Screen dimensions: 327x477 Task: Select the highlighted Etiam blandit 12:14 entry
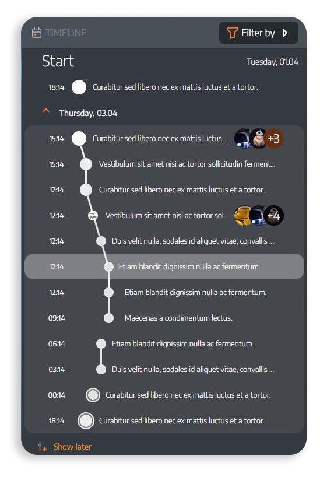click(x=164, y=266)
